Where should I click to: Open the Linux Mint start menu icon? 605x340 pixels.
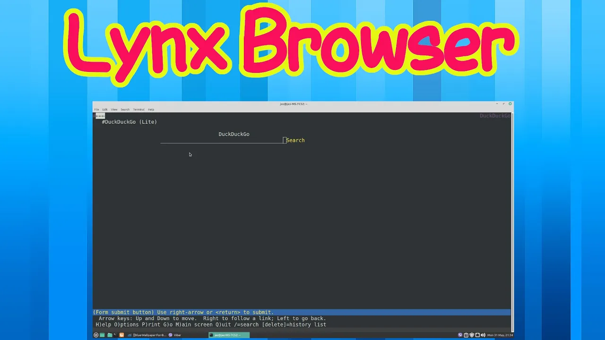coord(95,335)
